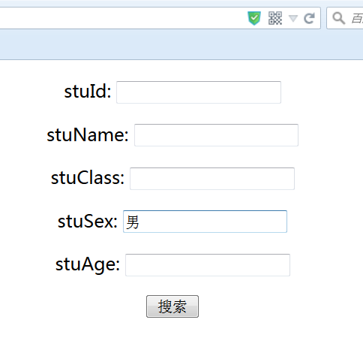
Task: Submit the form with the 搜索 button
Action: 172,306
